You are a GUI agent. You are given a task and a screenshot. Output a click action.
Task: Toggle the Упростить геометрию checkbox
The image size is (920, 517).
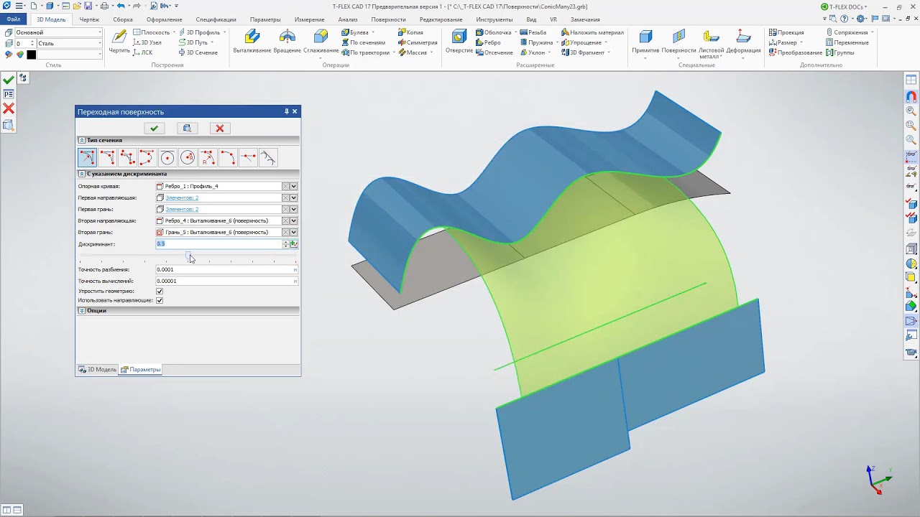click(x=160, y=291)
